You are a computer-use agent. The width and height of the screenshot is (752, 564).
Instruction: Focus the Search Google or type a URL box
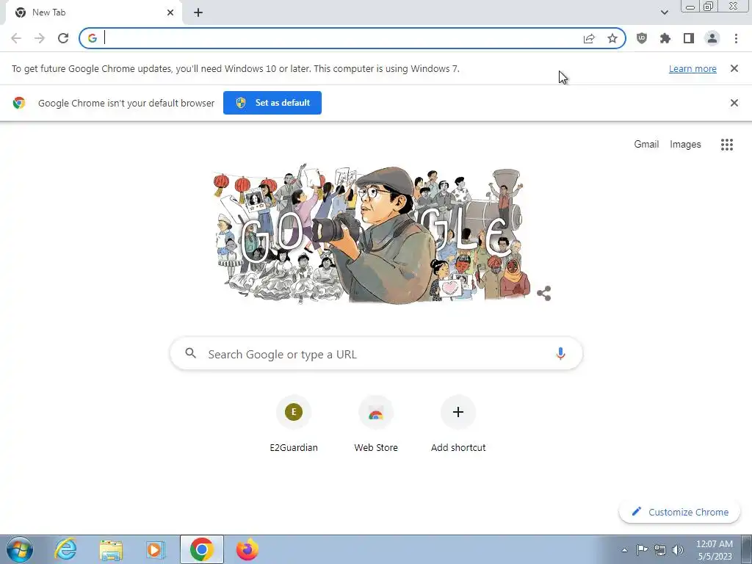[376, 354]
